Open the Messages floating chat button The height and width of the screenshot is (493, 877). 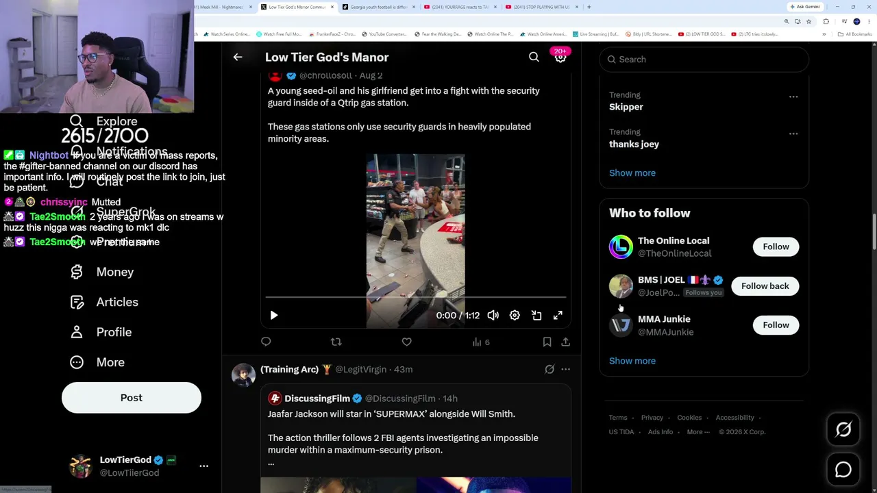point(843,470)
